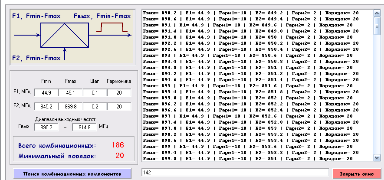Click the results list scrollbar thumb
The width and height of the screenshot is (384, 180).
tap(377, 26)
